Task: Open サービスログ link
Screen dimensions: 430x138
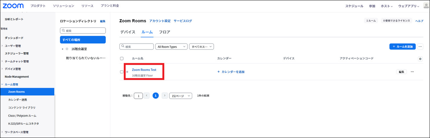Action: tap(183, 21)
